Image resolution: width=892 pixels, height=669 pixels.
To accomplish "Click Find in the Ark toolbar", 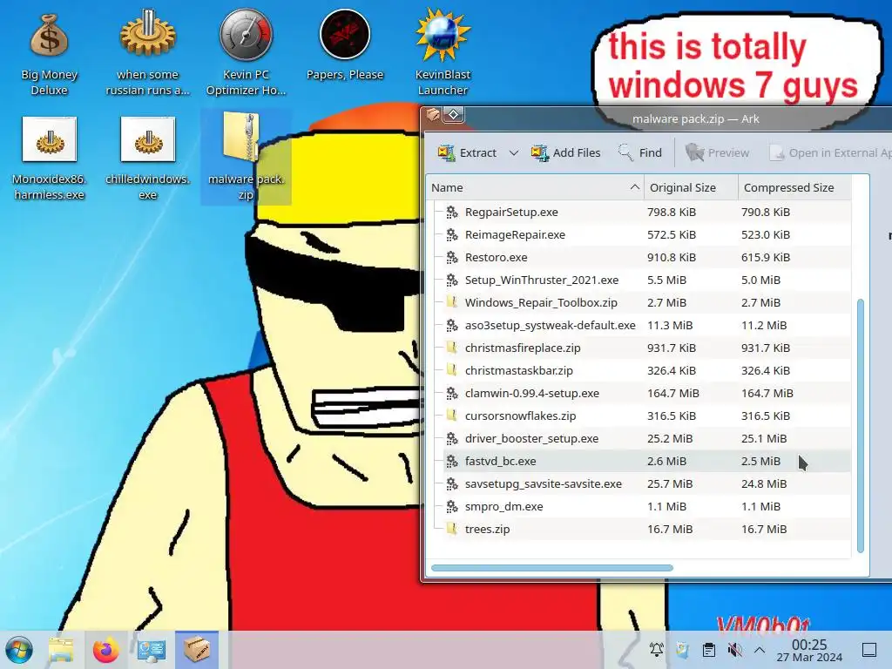I will [640, 152].
